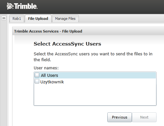This screenshot has width=164, height=126.
Task: Click the Select AccessSync Users heading
Action: [67, 44]
